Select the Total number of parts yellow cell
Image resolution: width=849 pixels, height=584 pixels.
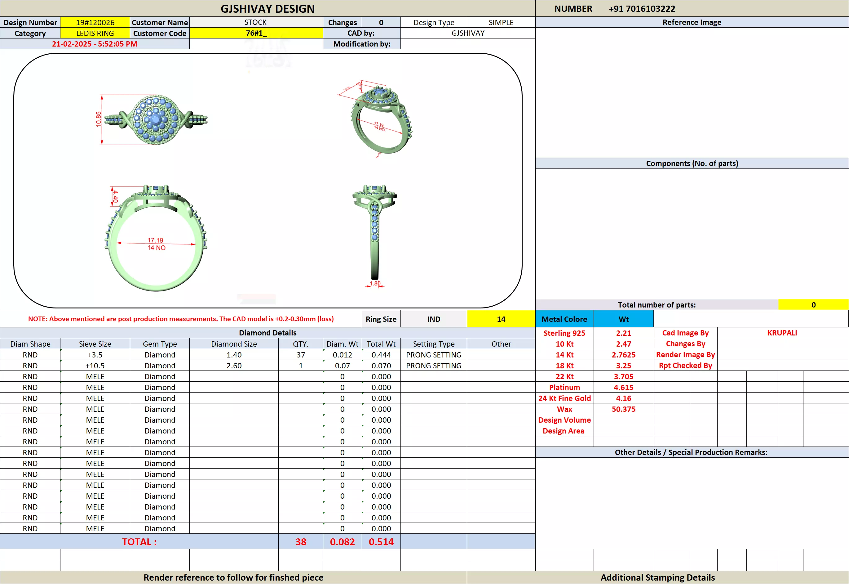pos(813,305)
